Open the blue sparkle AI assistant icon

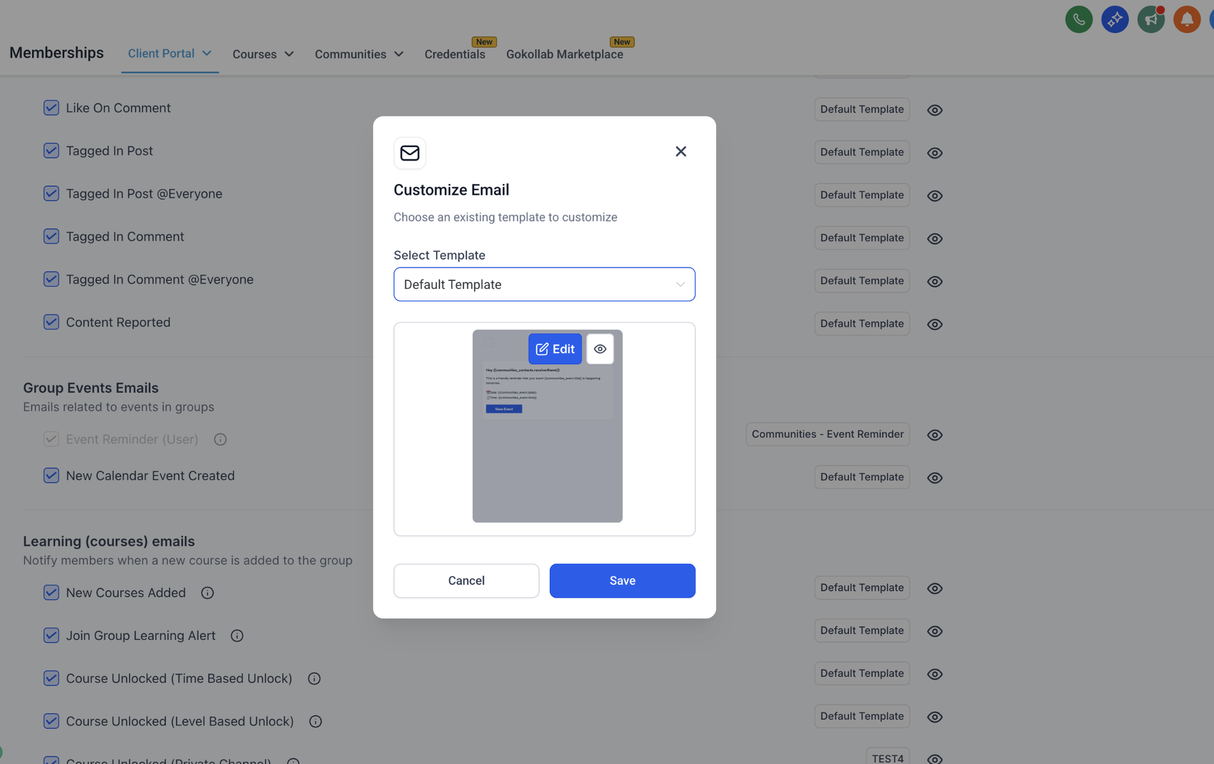point(1114,19)
